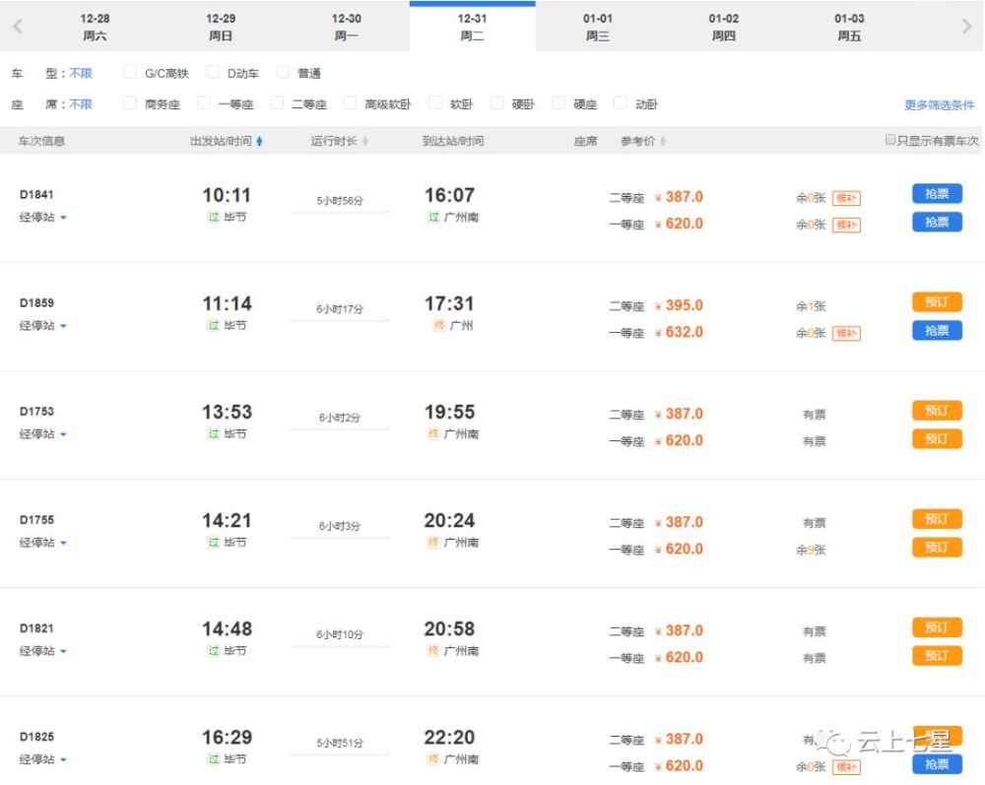
Task: Switch to the 12-29 周日 date tab
Action: click(x=220, y=25)
